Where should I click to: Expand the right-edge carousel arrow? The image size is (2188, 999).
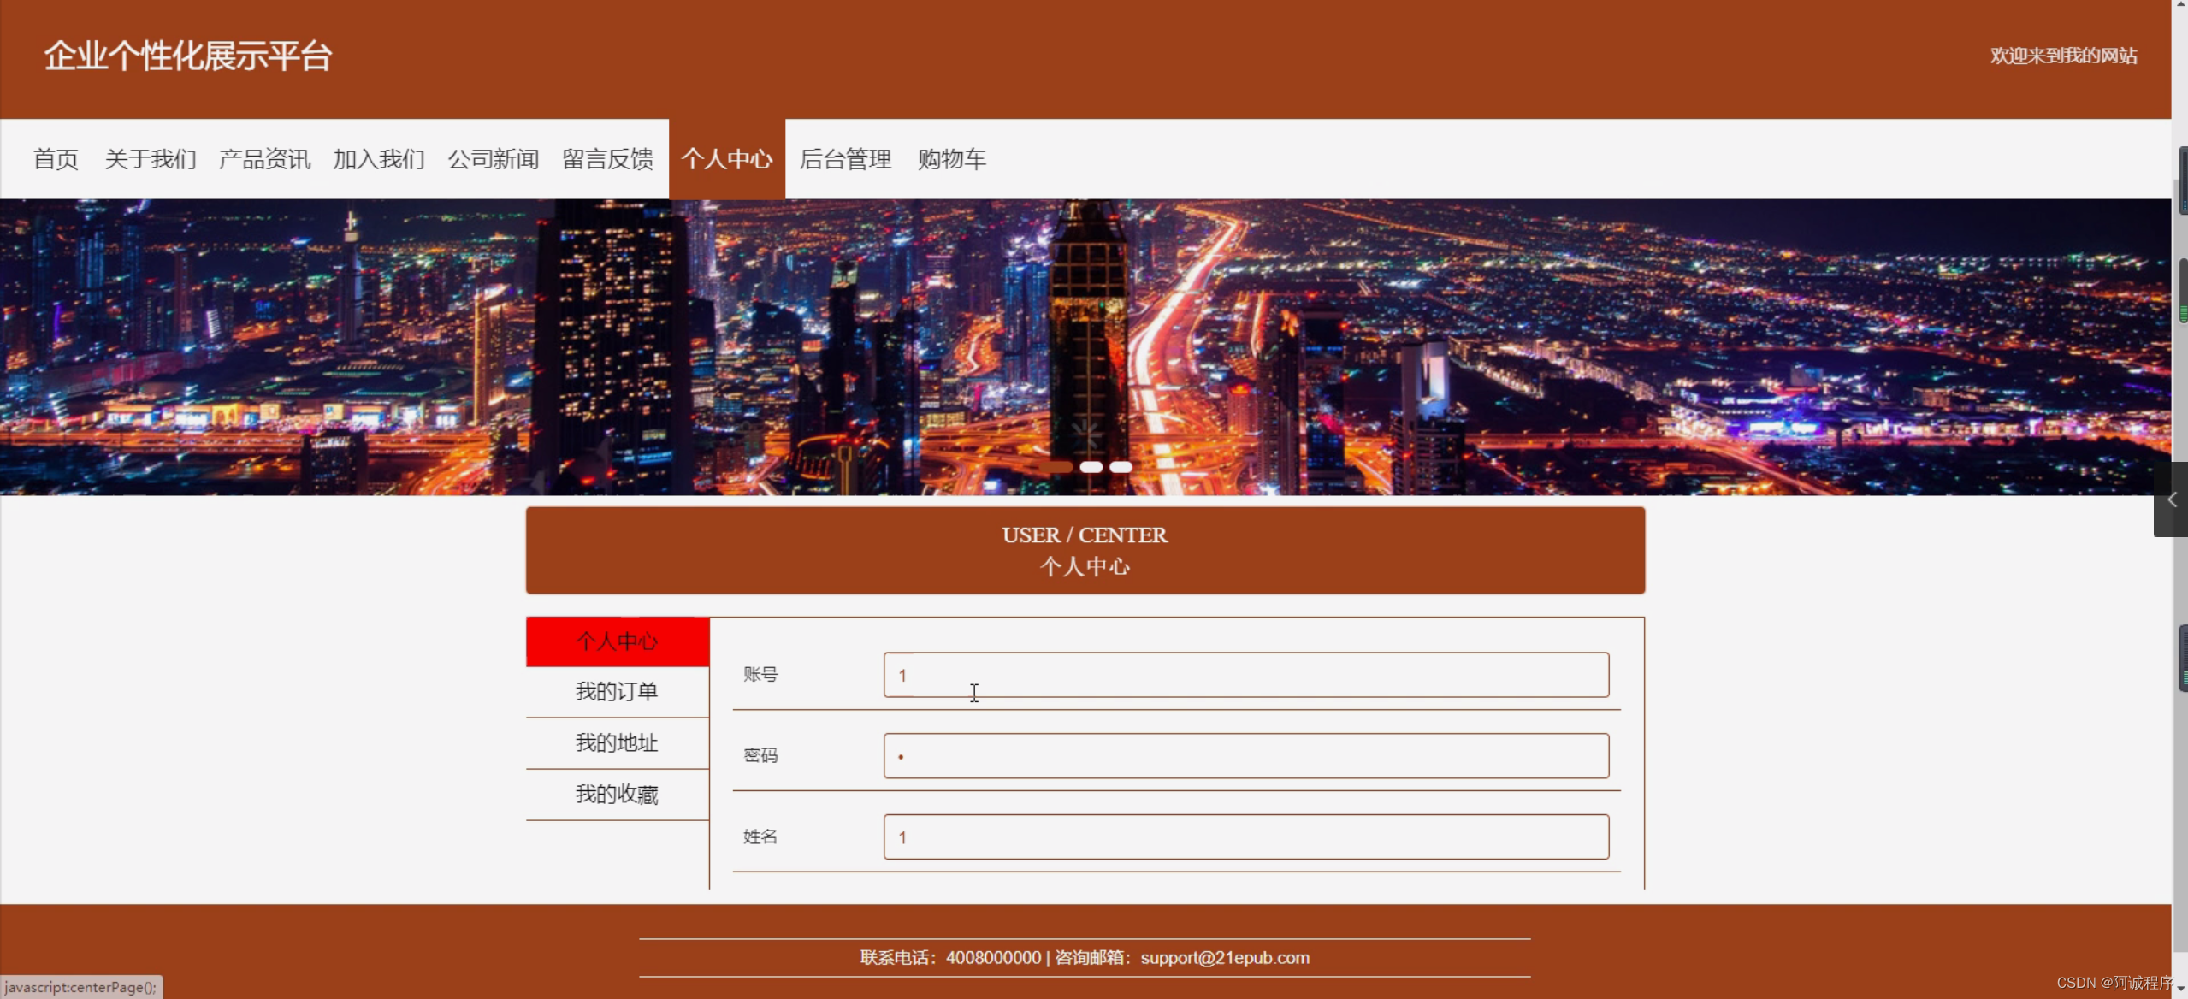pyautogui.click(x=2173, y=500)
